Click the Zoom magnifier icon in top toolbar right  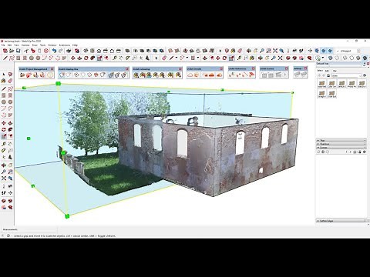pyautogui.click(x=262, y=51)
